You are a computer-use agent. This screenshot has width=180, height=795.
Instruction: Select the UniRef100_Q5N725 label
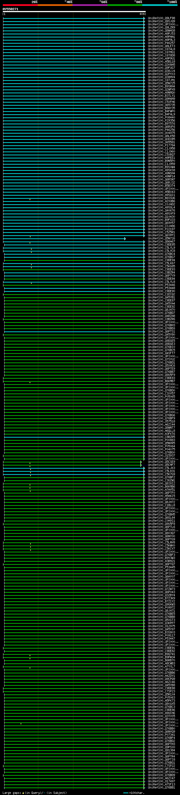point(161,83)
